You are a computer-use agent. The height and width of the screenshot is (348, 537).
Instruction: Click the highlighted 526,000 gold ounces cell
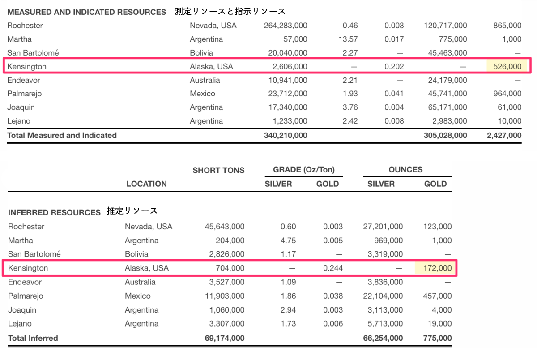pyautogui.click(x=507, y=66)
